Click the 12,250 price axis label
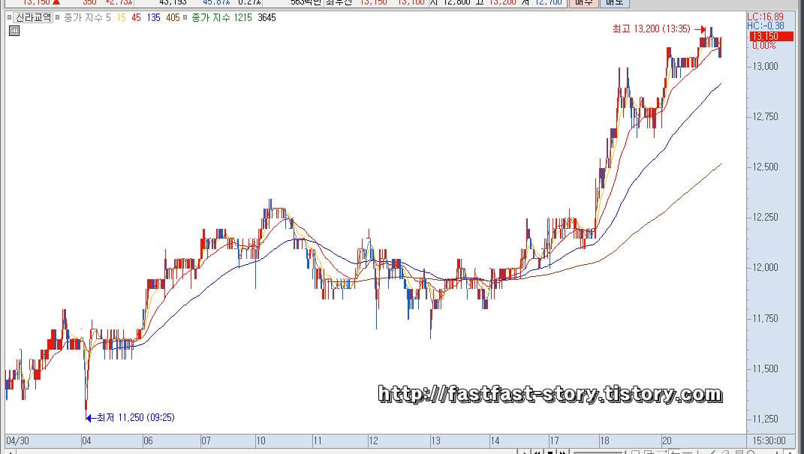Screen dimensions: 804x454 point(765,218)
